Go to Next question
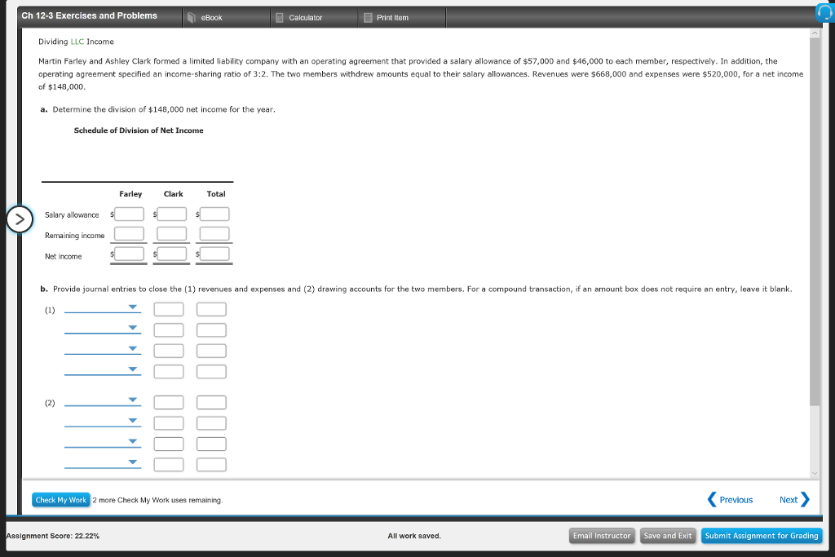The height and width of the screenshot is (557, 835). (x=794, y=499)
